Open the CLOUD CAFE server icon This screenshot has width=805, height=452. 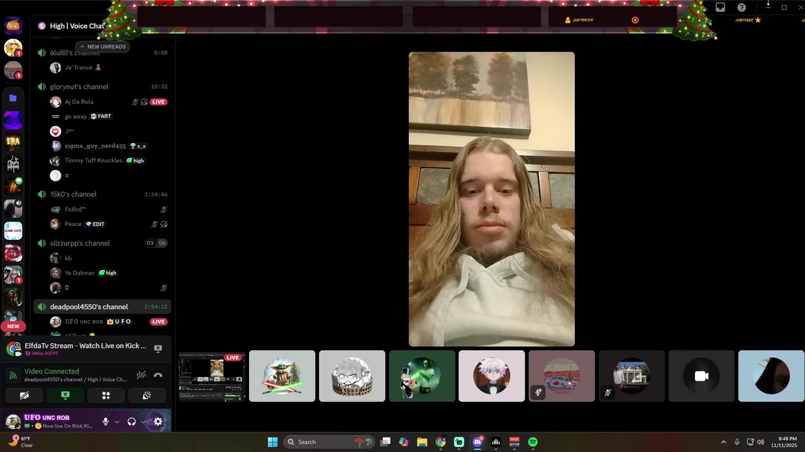13,231
